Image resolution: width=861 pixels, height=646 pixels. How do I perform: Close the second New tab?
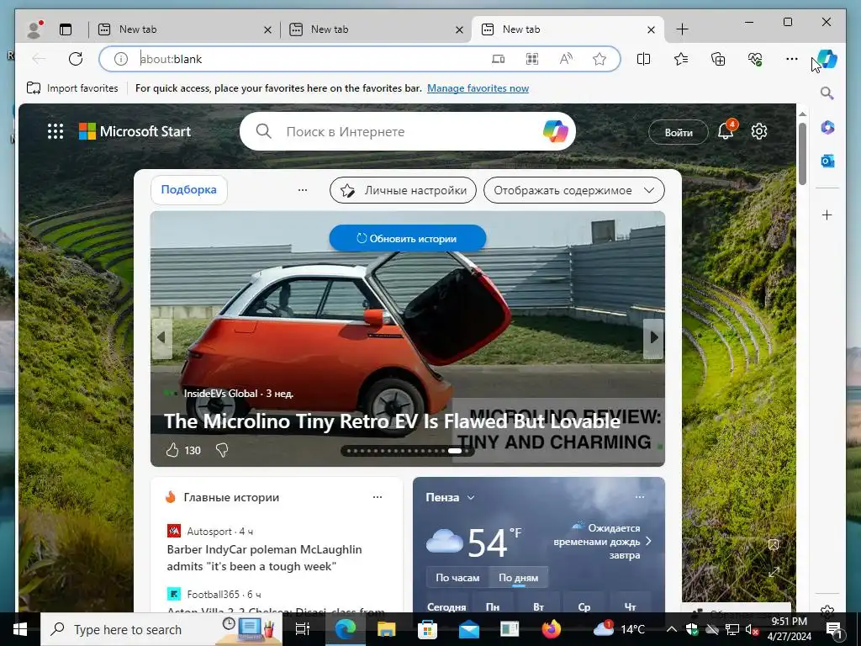point(459,29)
